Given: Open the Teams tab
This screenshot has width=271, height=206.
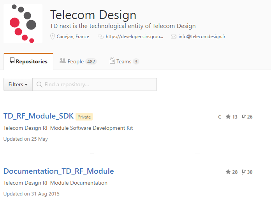Looking at the screenshot, I should tap(124, 61).
